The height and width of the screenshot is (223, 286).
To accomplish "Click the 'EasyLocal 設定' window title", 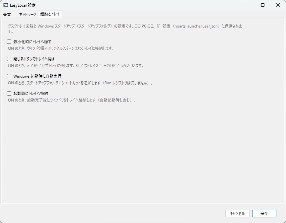I will (x=23, y=5).
